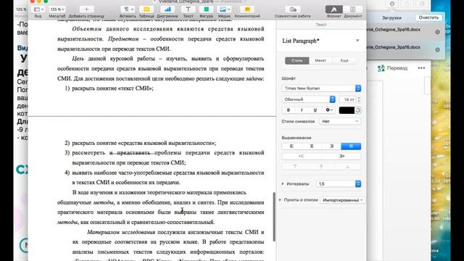Open the advanced text options gear
The image size is (464, 261).
(328, 110)
